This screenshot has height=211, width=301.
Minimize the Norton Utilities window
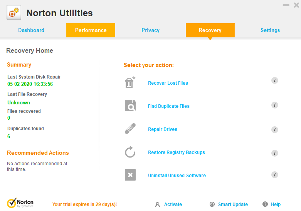[x=286, y=5]
